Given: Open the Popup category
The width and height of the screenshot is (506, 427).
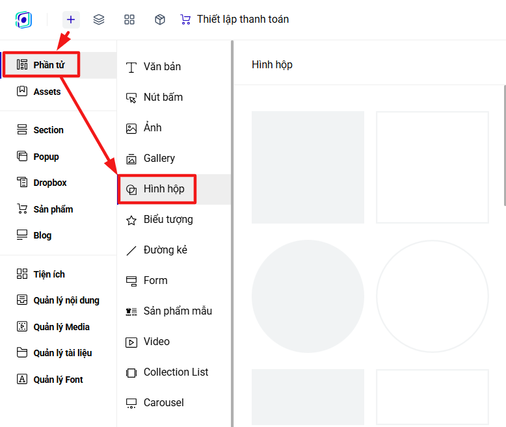Looking at the screenshot, I should [59, 157].
